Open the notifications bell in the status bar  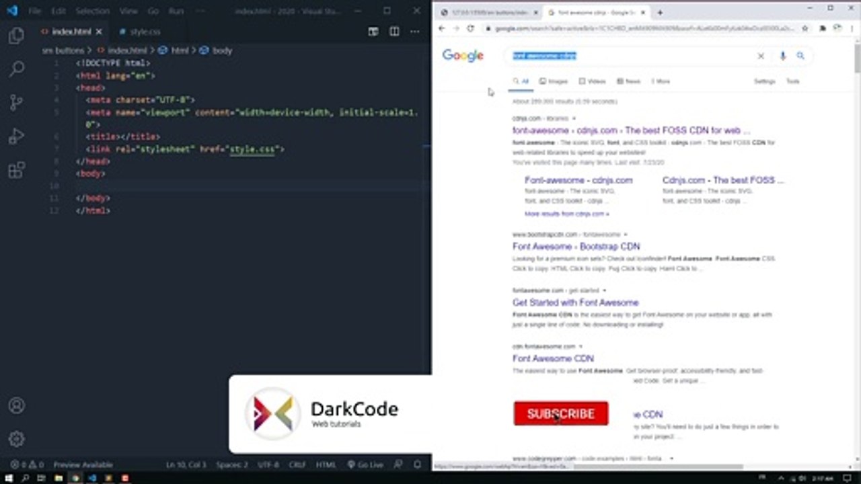click(x=418, y=465)
